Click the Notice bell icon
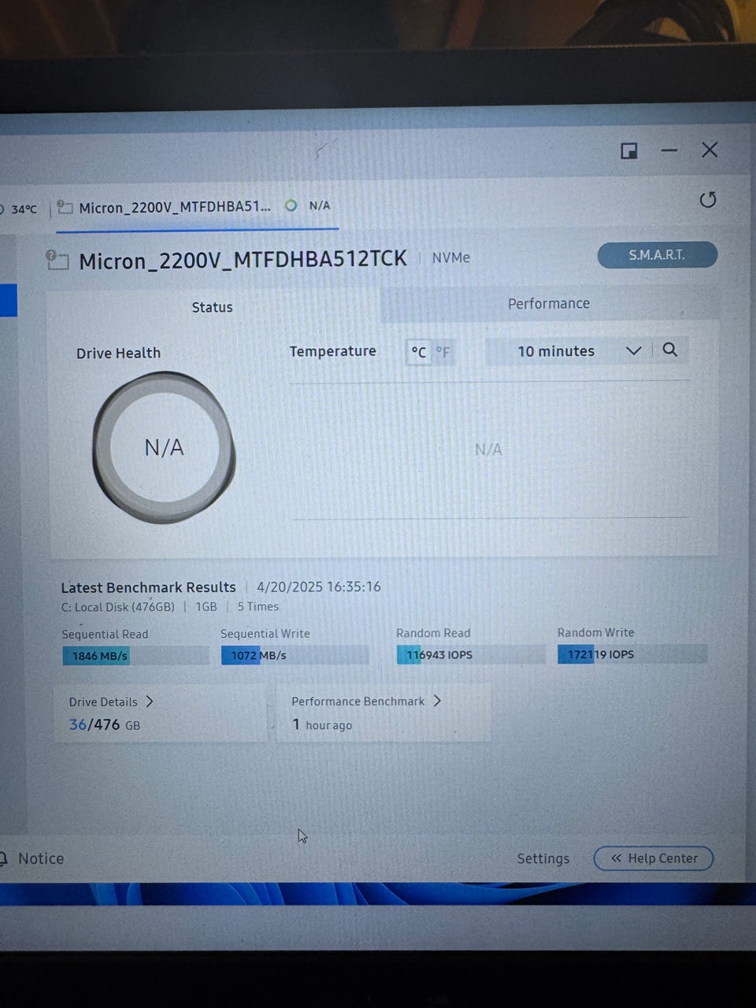The height and width of the screenshot is (1008, 756). 3,858
